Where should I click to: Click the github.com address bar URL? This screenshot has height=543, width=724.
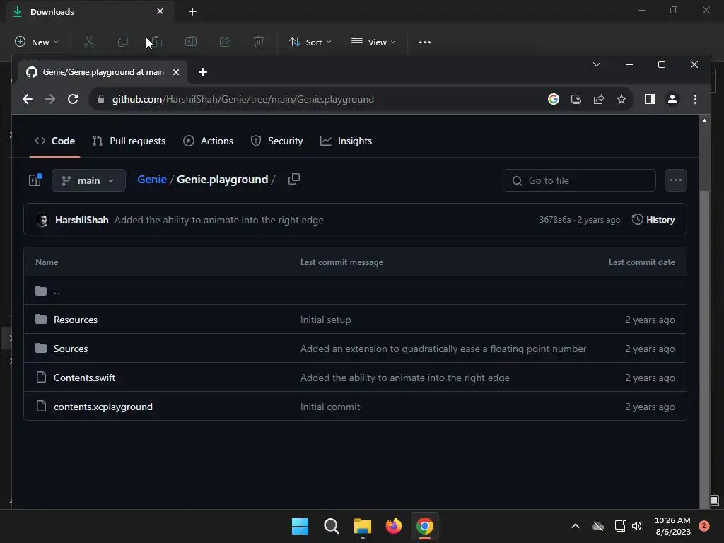tap(243, 99)
